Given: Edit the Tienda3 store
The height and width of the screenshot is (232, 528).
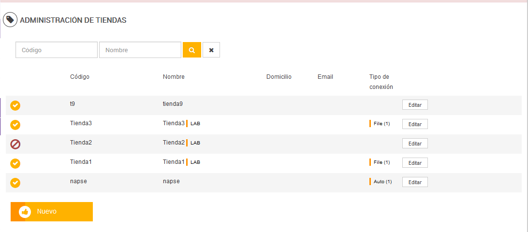Looking at the screenshot, I should pos(415,124).
